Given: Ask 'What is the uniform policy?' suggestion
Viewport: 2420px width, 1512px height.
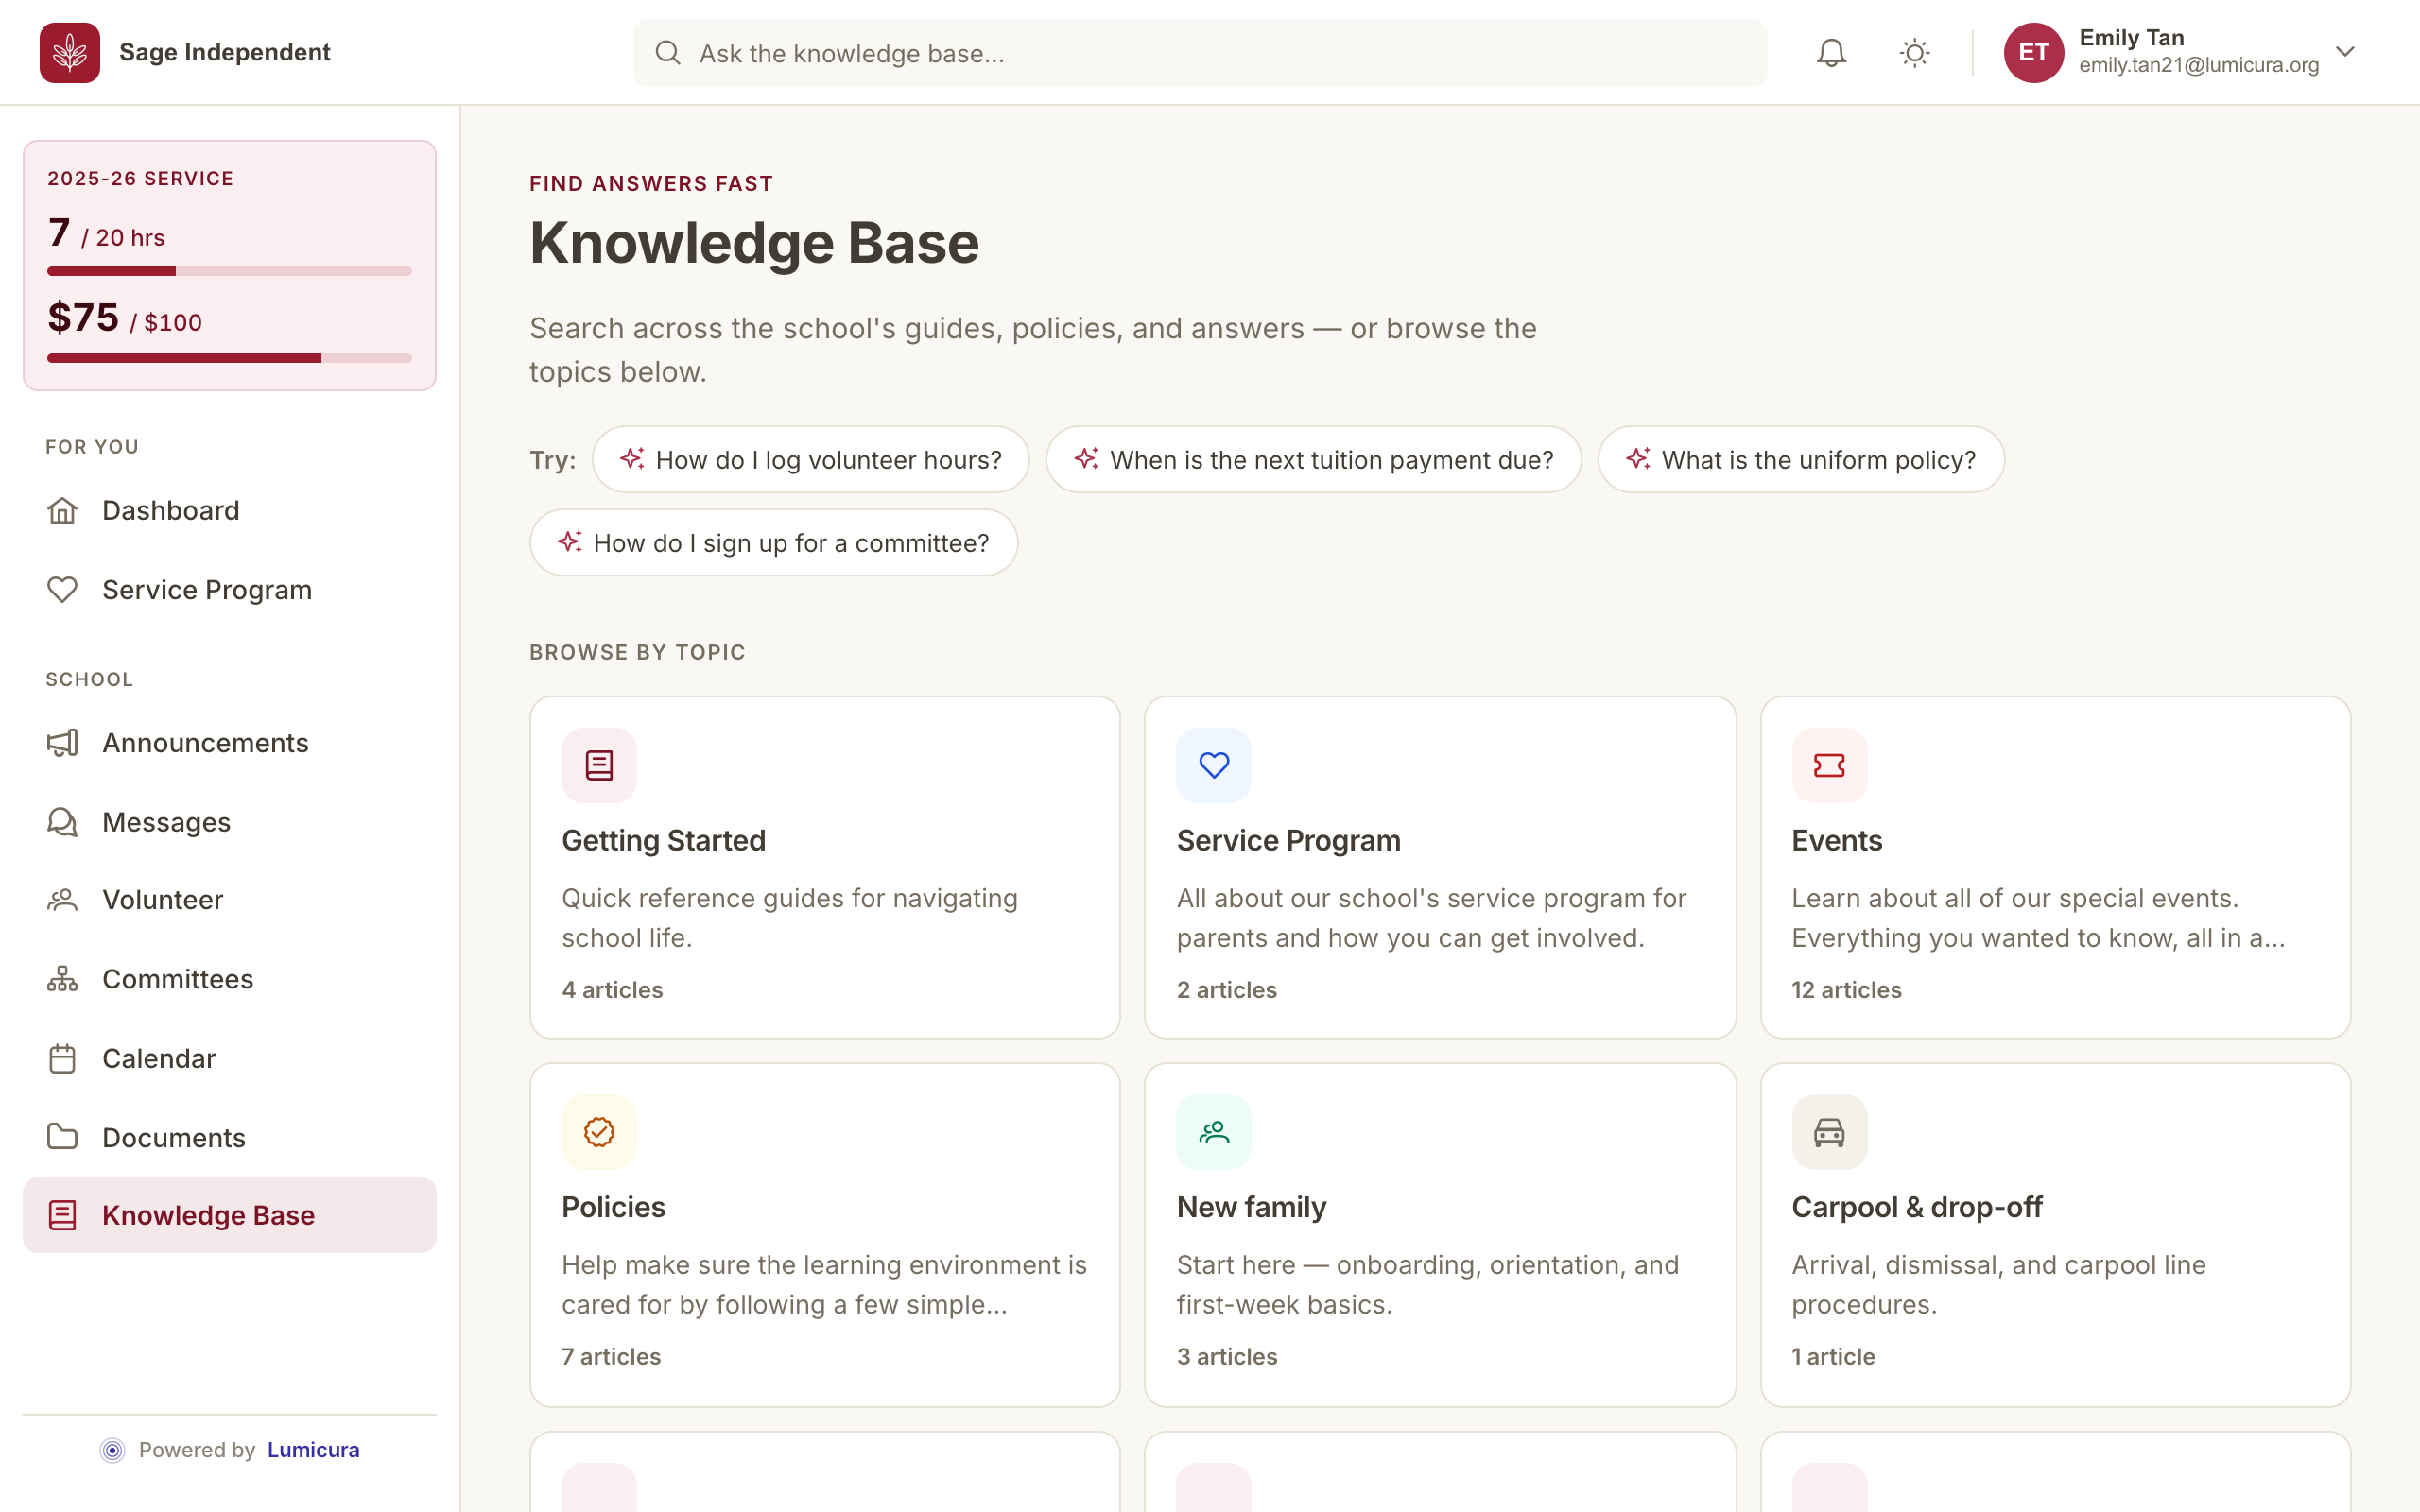Looking at the screenshot, I should tap(1800, 459).
